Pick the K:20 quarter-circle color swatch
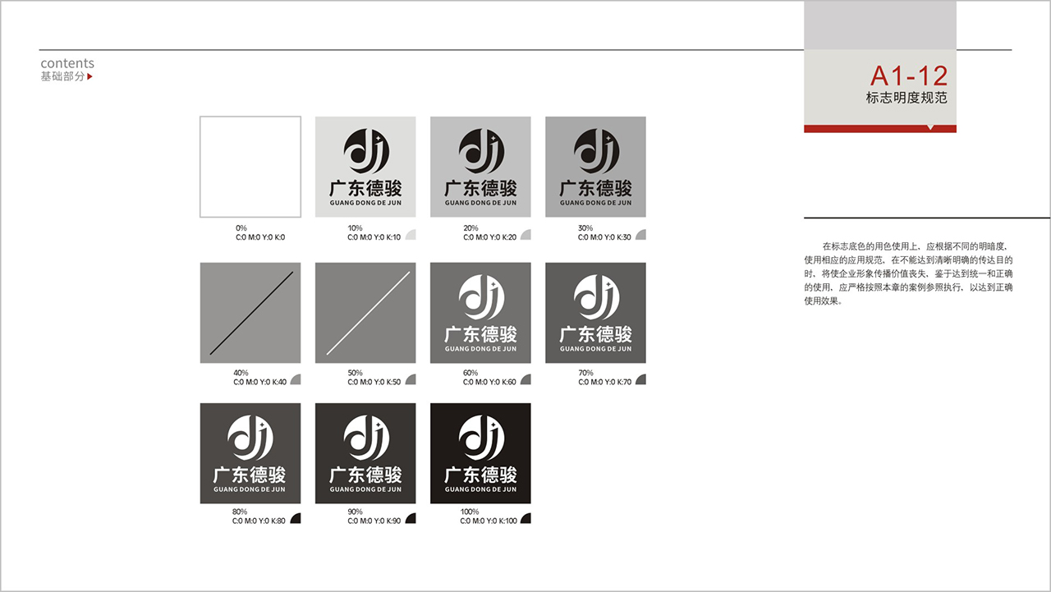1051x592 pixels. click(525, 235)
